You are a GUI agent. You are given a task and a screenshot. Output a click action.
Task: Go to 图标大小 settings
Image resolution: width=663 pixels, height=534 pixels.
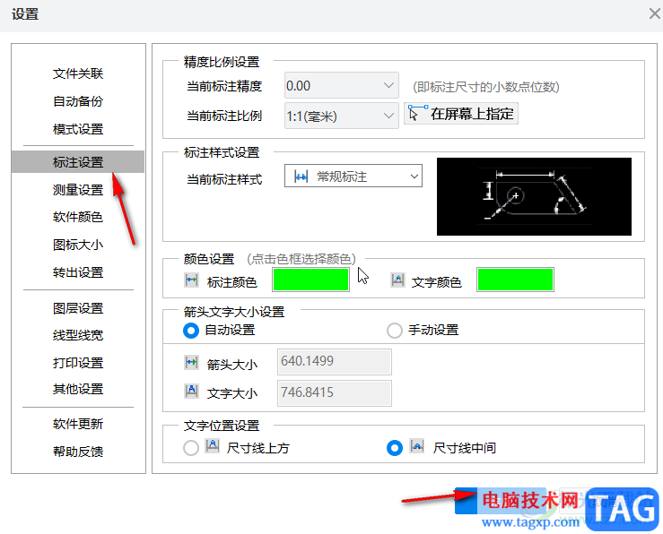click(x=78, y=245)
